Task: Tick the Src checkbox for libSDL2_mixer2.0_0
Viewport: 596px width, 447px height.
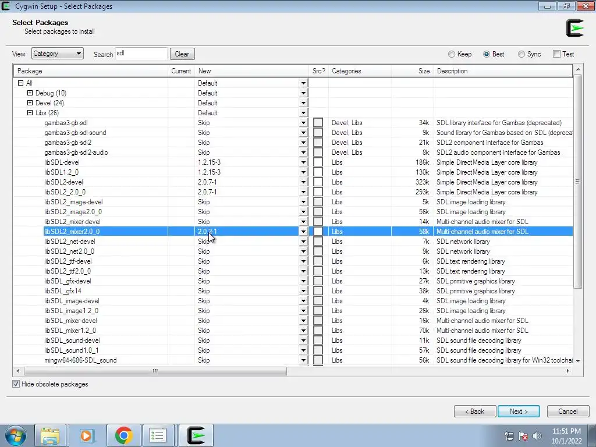Action: tap(318, 232)
